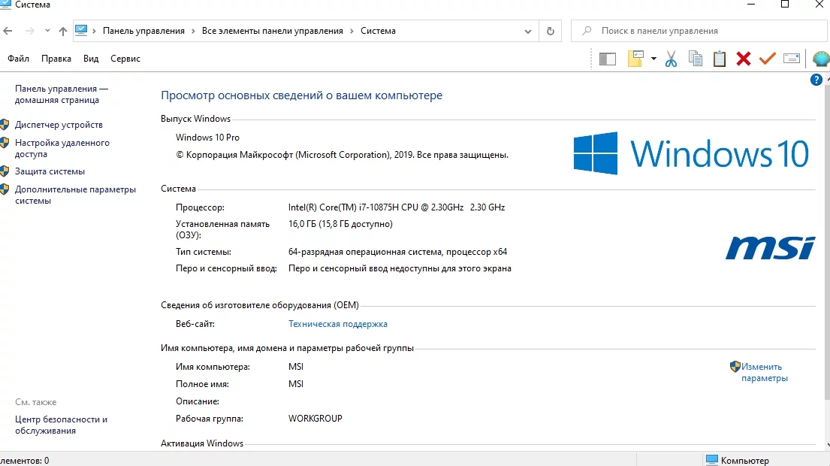
Task: Toggle the navigation pane toolbar icon
Action: (x=608, y=59)
